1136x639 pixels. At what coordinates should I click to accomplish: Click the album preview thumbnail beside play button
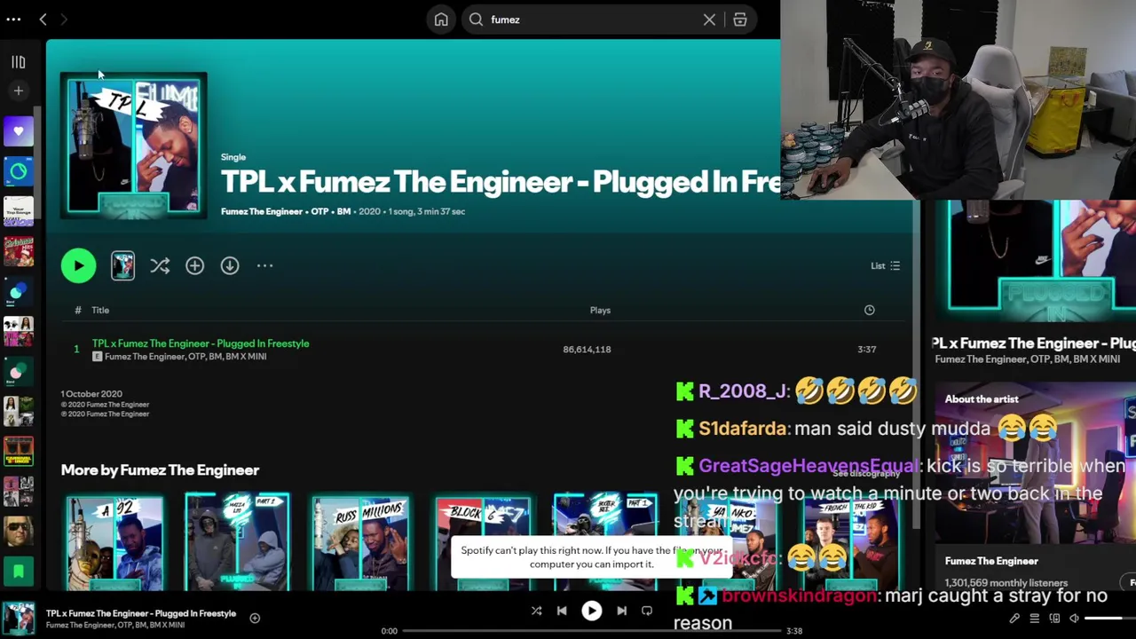coord(122,265)
